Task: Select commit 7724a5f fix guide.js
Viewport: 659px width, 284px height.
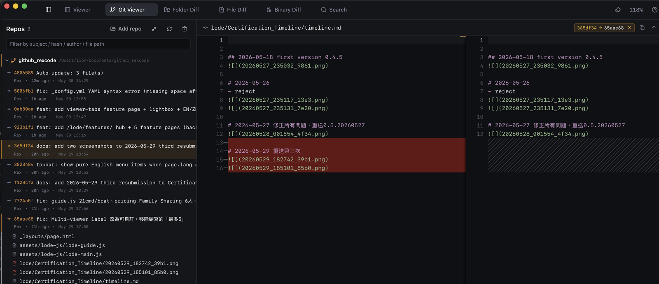Action: pyautogui.click(x=99, y=205)
